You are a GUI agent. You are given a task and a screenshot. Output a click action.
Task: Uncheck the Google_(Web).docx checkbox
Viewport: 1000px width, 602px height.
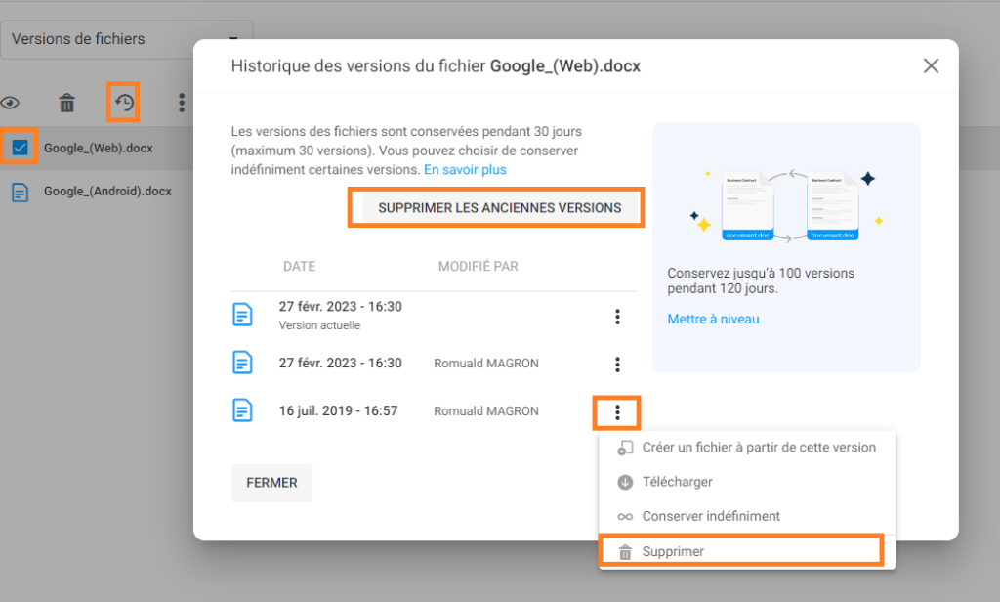tap(20, 148)
